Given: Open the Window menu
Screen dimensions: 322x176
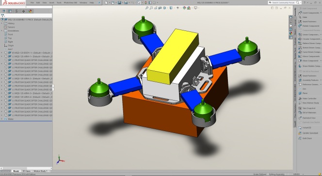Looking at the screenshot, I should tap(83, 3).
